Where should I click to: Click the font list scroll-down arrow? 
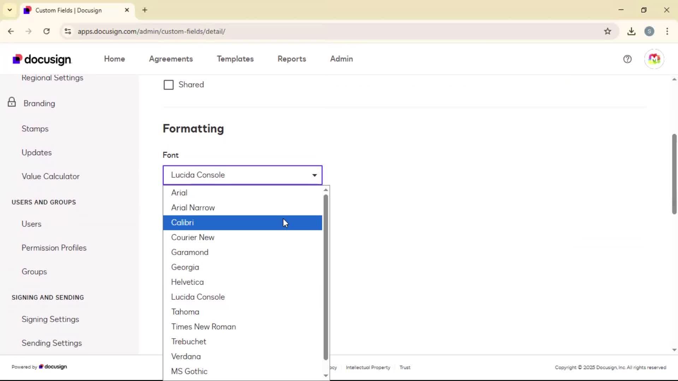(x=326, y=376)
